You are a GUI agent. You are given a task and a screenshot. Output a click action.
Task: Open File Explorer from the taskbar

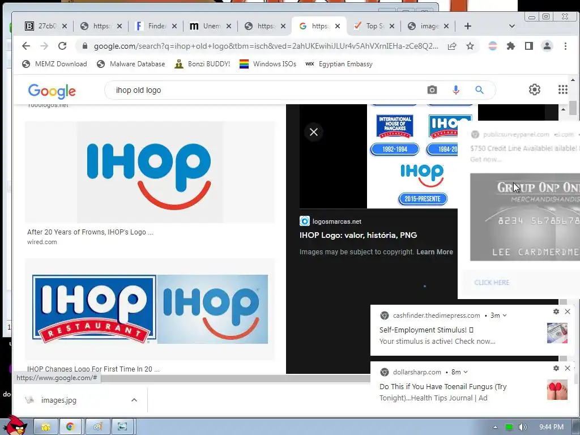pyautogui.click(x=45, y=427)
